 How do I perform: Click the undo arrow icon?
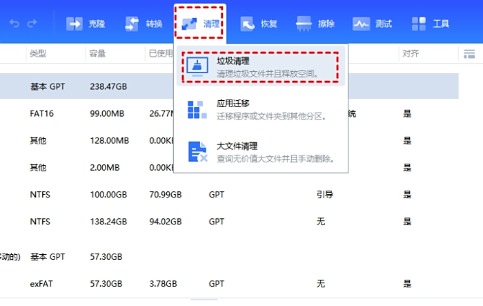(x=14, y=24)
